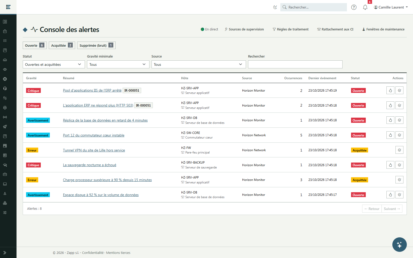Open the Réplica de la base de données alert
This screenshot has width=413, height=258.
(x=105, y=120)
